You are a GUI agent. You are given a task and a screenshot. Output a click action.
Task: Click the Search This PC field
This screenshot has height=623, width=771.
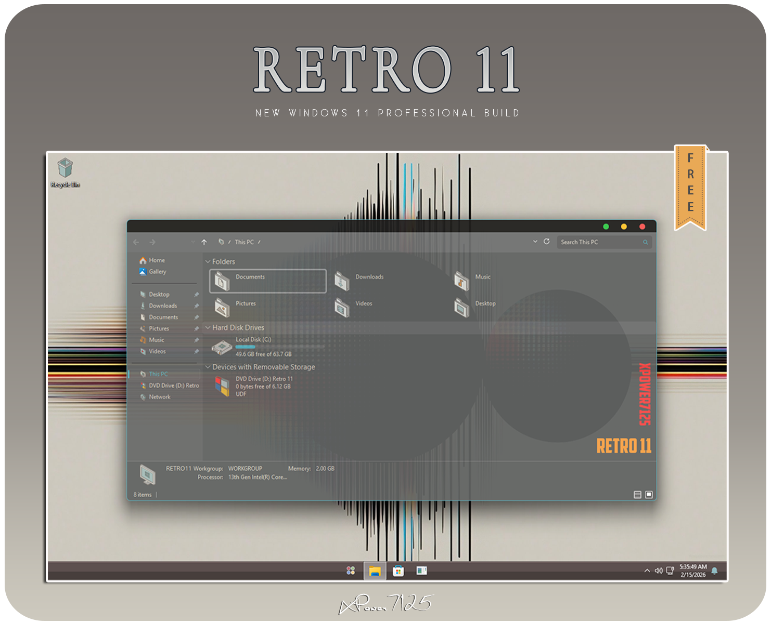[x=598, y=242]
